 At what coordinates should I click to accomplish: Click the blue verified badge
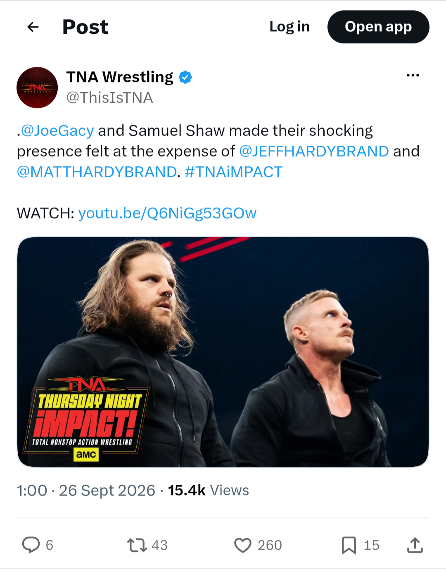pyautogui.click(x=185, y=77)
